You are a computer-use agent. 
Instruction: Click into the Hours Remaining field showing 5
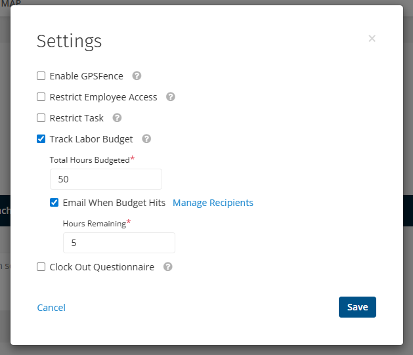click(x=119, y=243)
